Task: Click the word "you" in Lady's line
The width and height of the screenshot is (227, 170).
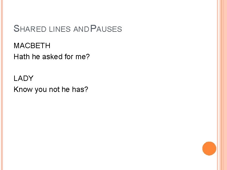Action: coord(41,89)
